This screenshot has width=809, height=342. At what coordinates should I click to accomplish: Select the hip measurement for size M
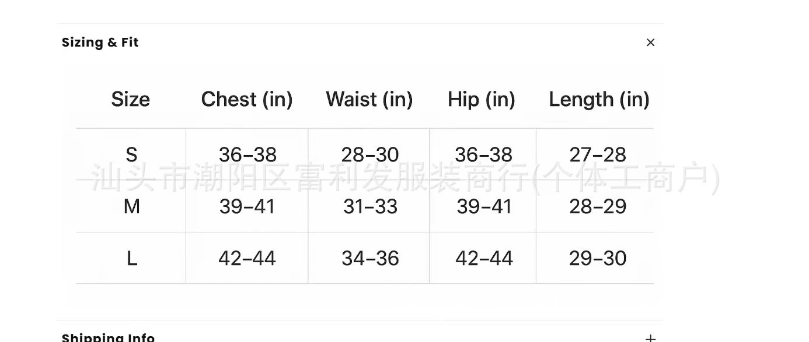point(484,207)
